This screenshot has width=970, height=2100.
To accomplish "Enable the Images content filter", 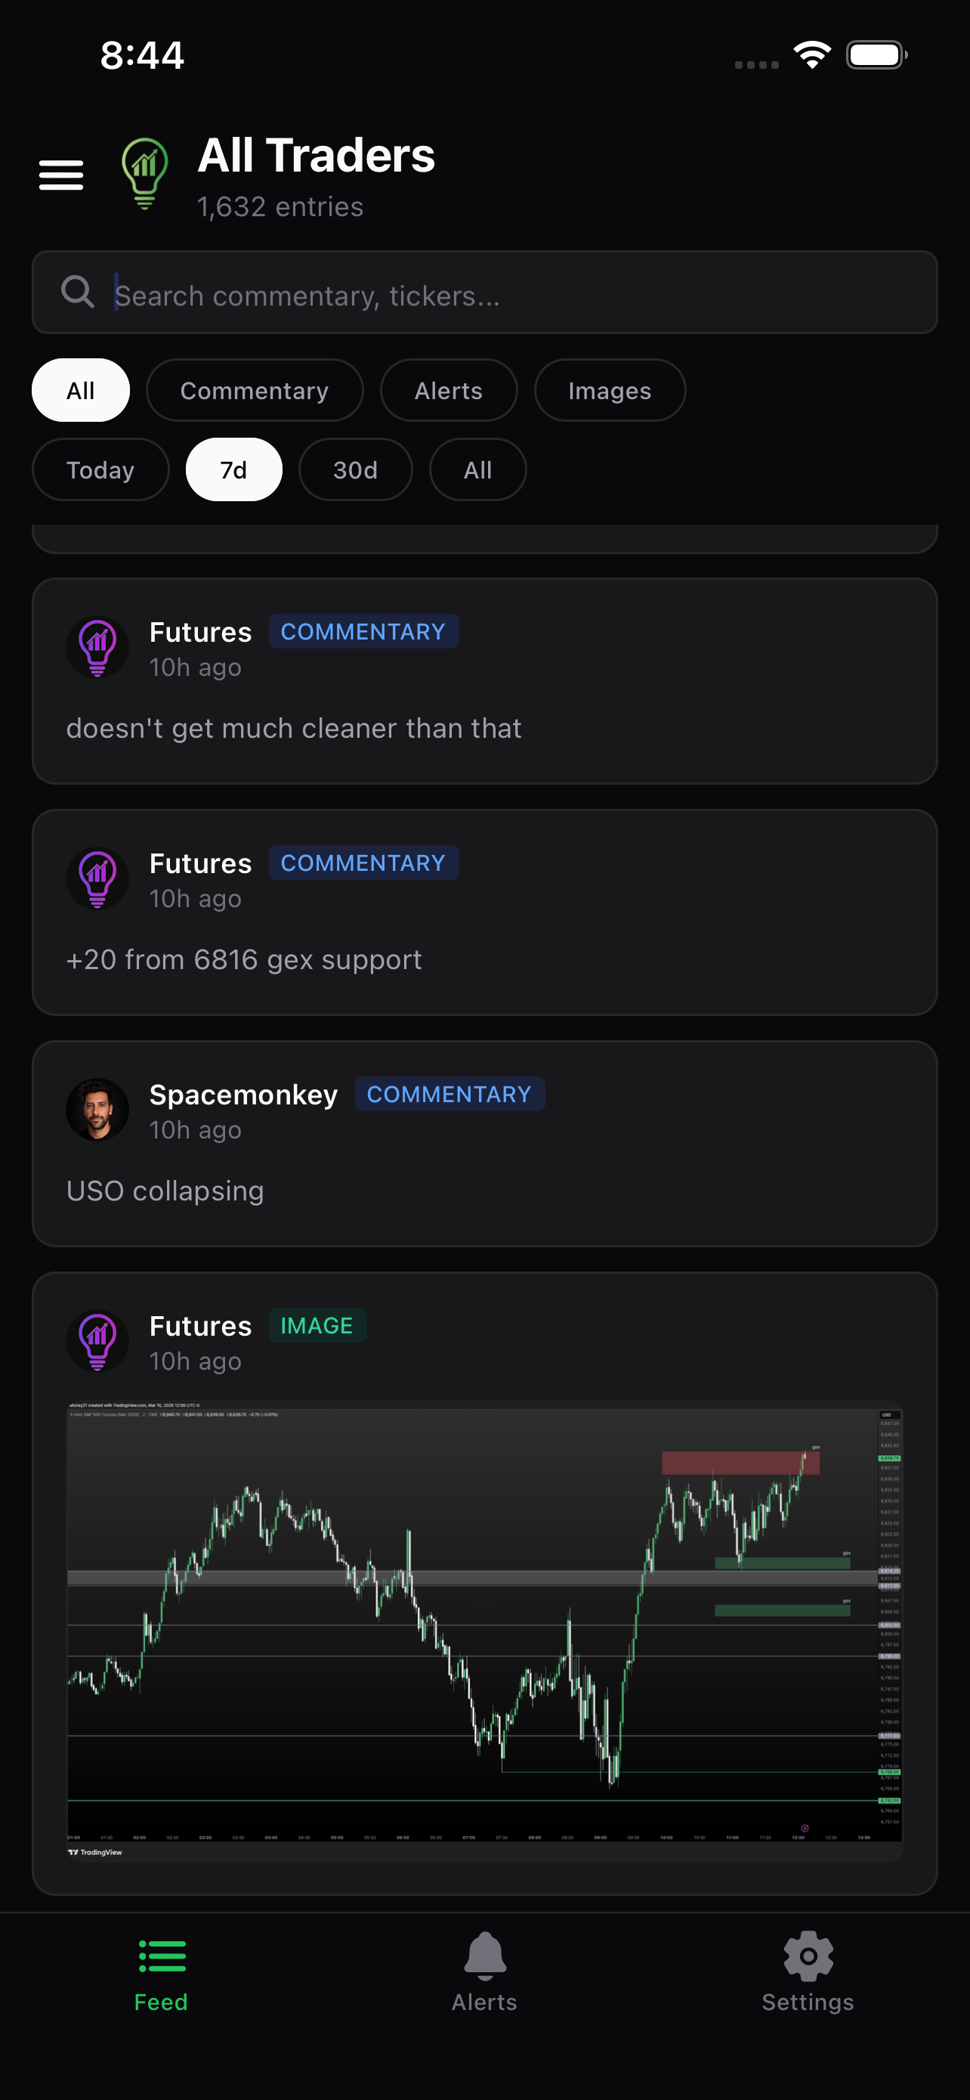I will point(609,391).
